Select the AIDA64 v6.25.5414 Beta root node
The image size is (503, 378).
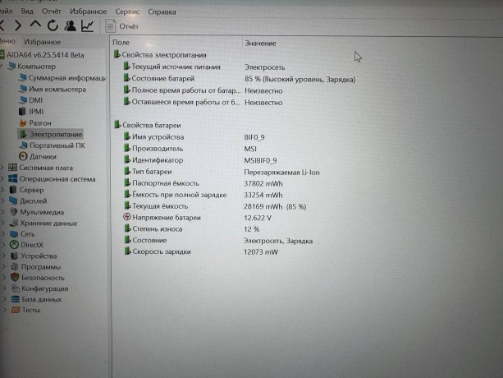coord(45,55)
